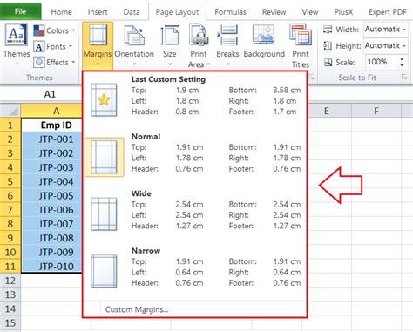Select cell containing JTP-004

[51, 181]
